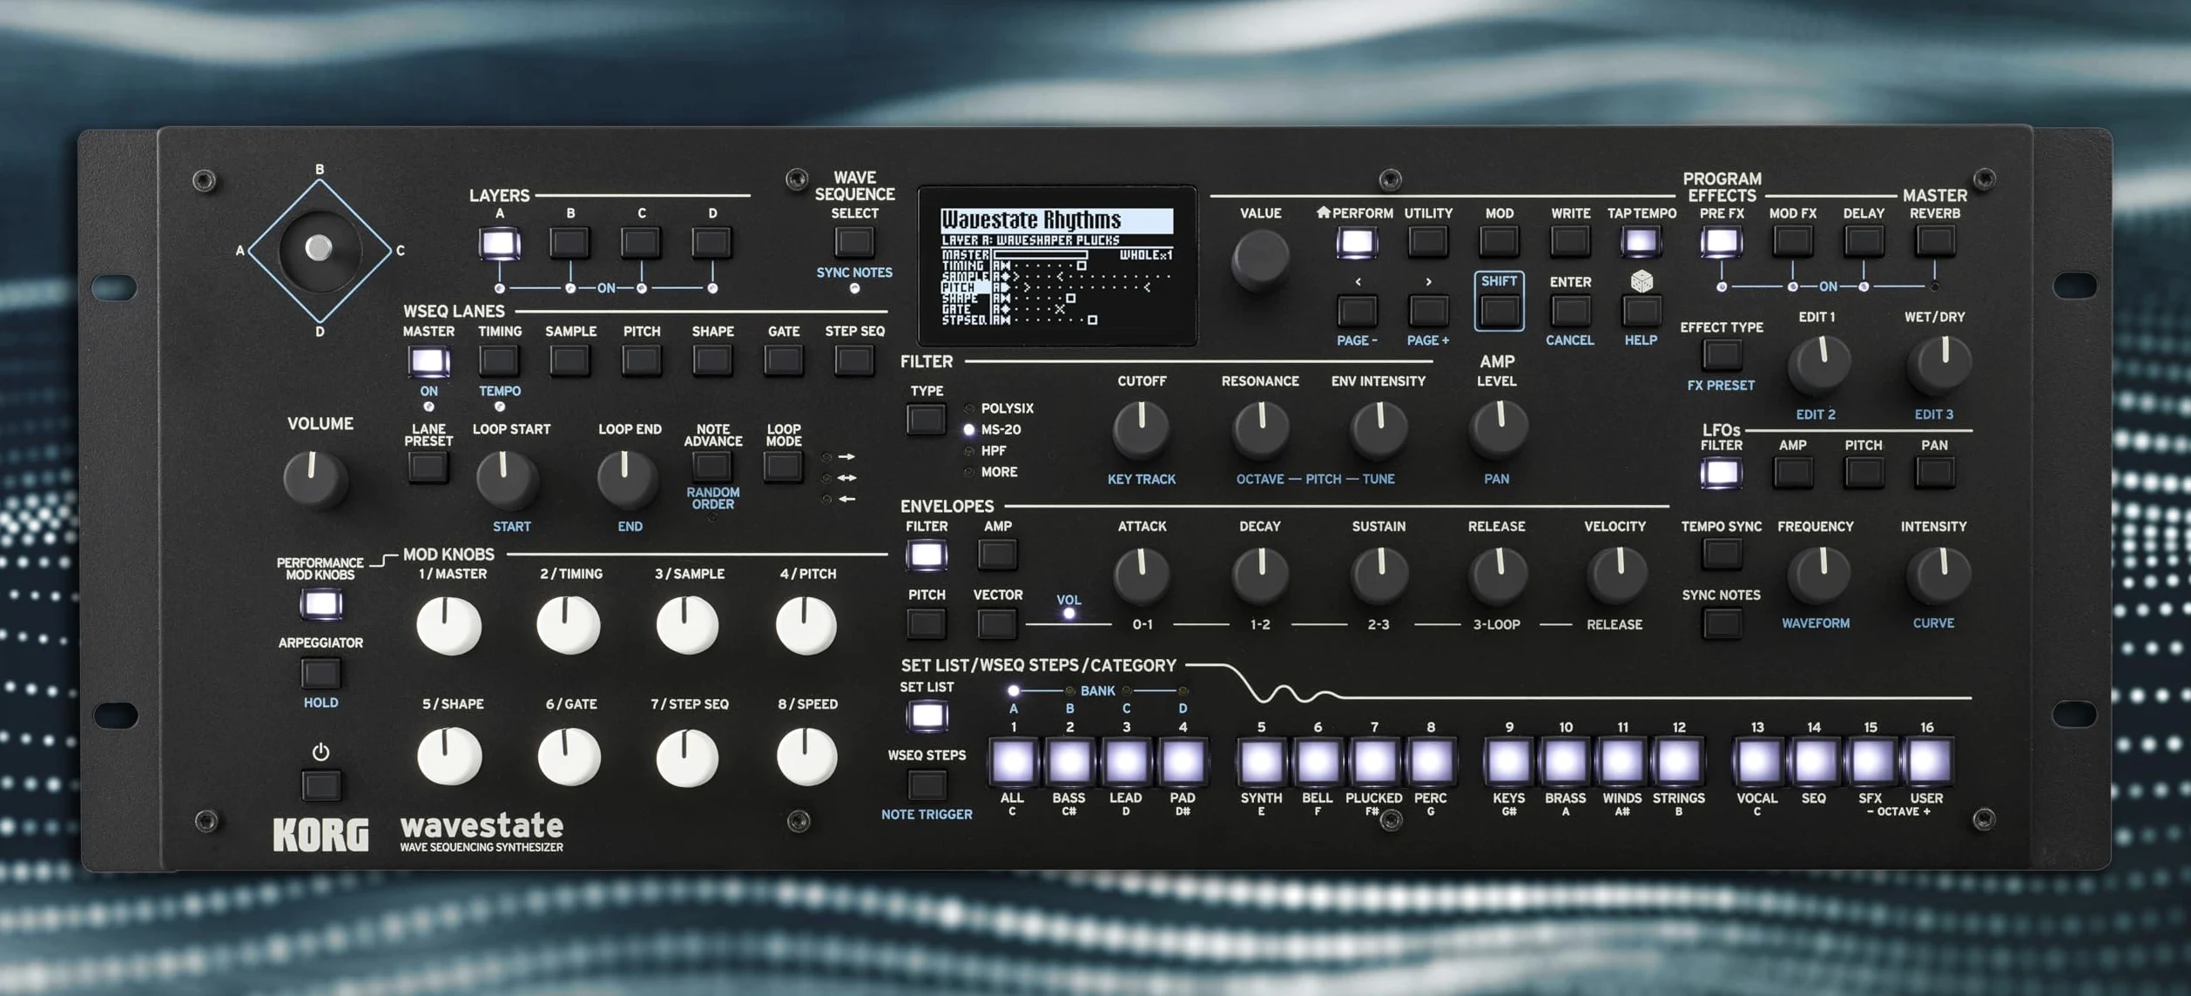Toggle the Pre FX button
2191x996 pixels.
coord(1721,241)
